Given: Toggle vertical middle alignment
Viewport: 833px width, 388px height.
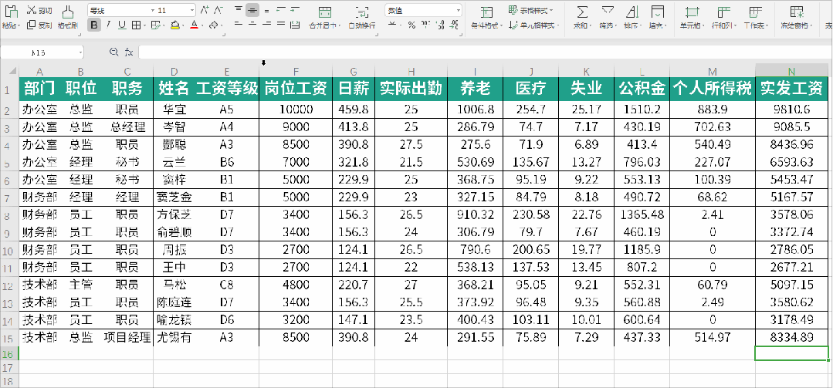Looking at the screenshot, I should (253, 10).
